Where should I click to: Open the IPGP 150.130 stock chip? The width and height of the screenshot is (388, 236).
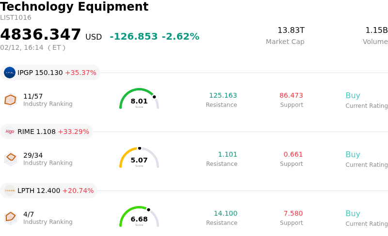50,73
